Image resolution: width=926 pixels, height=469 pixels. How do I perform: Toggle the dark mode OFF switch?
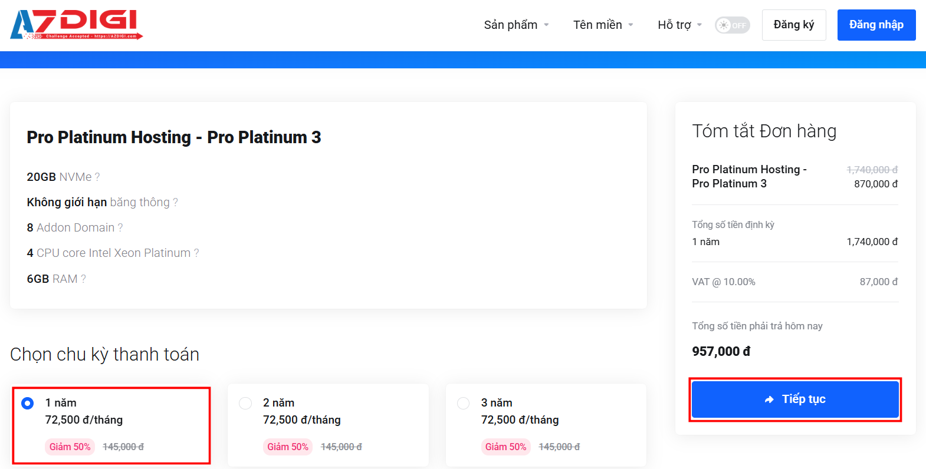coord(732,25)
